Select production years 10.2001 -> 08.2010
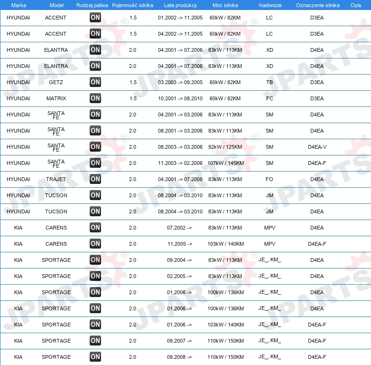The height and width of the screenshot is (365, 371). [180, 98]
